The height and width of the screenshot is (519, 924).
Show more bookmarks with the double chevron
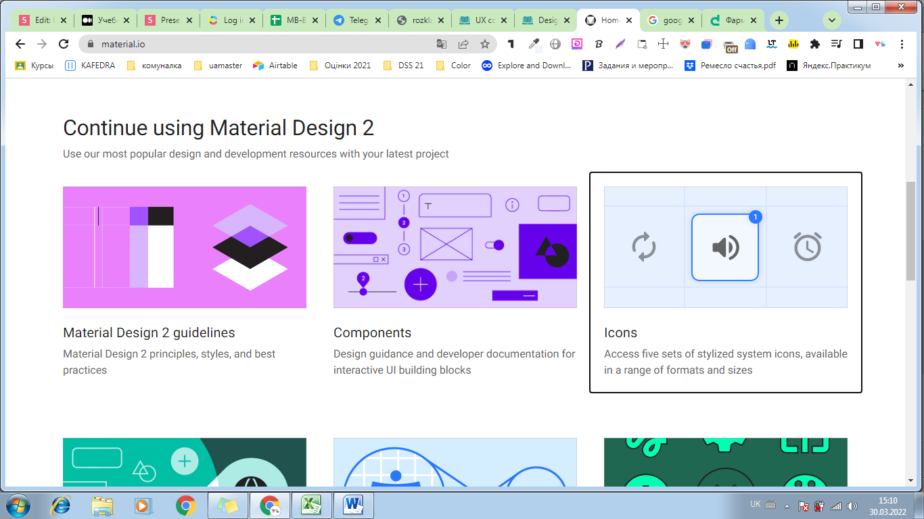coord(900,66)
